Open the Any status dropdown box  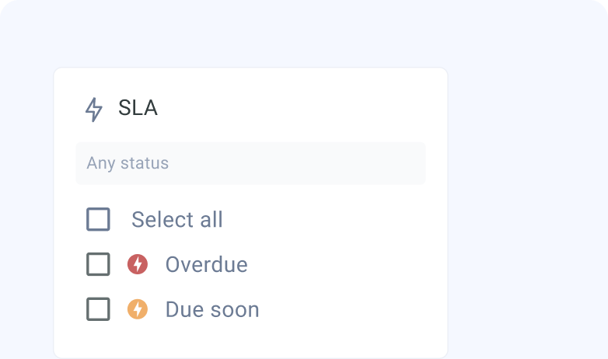point(250,163)
